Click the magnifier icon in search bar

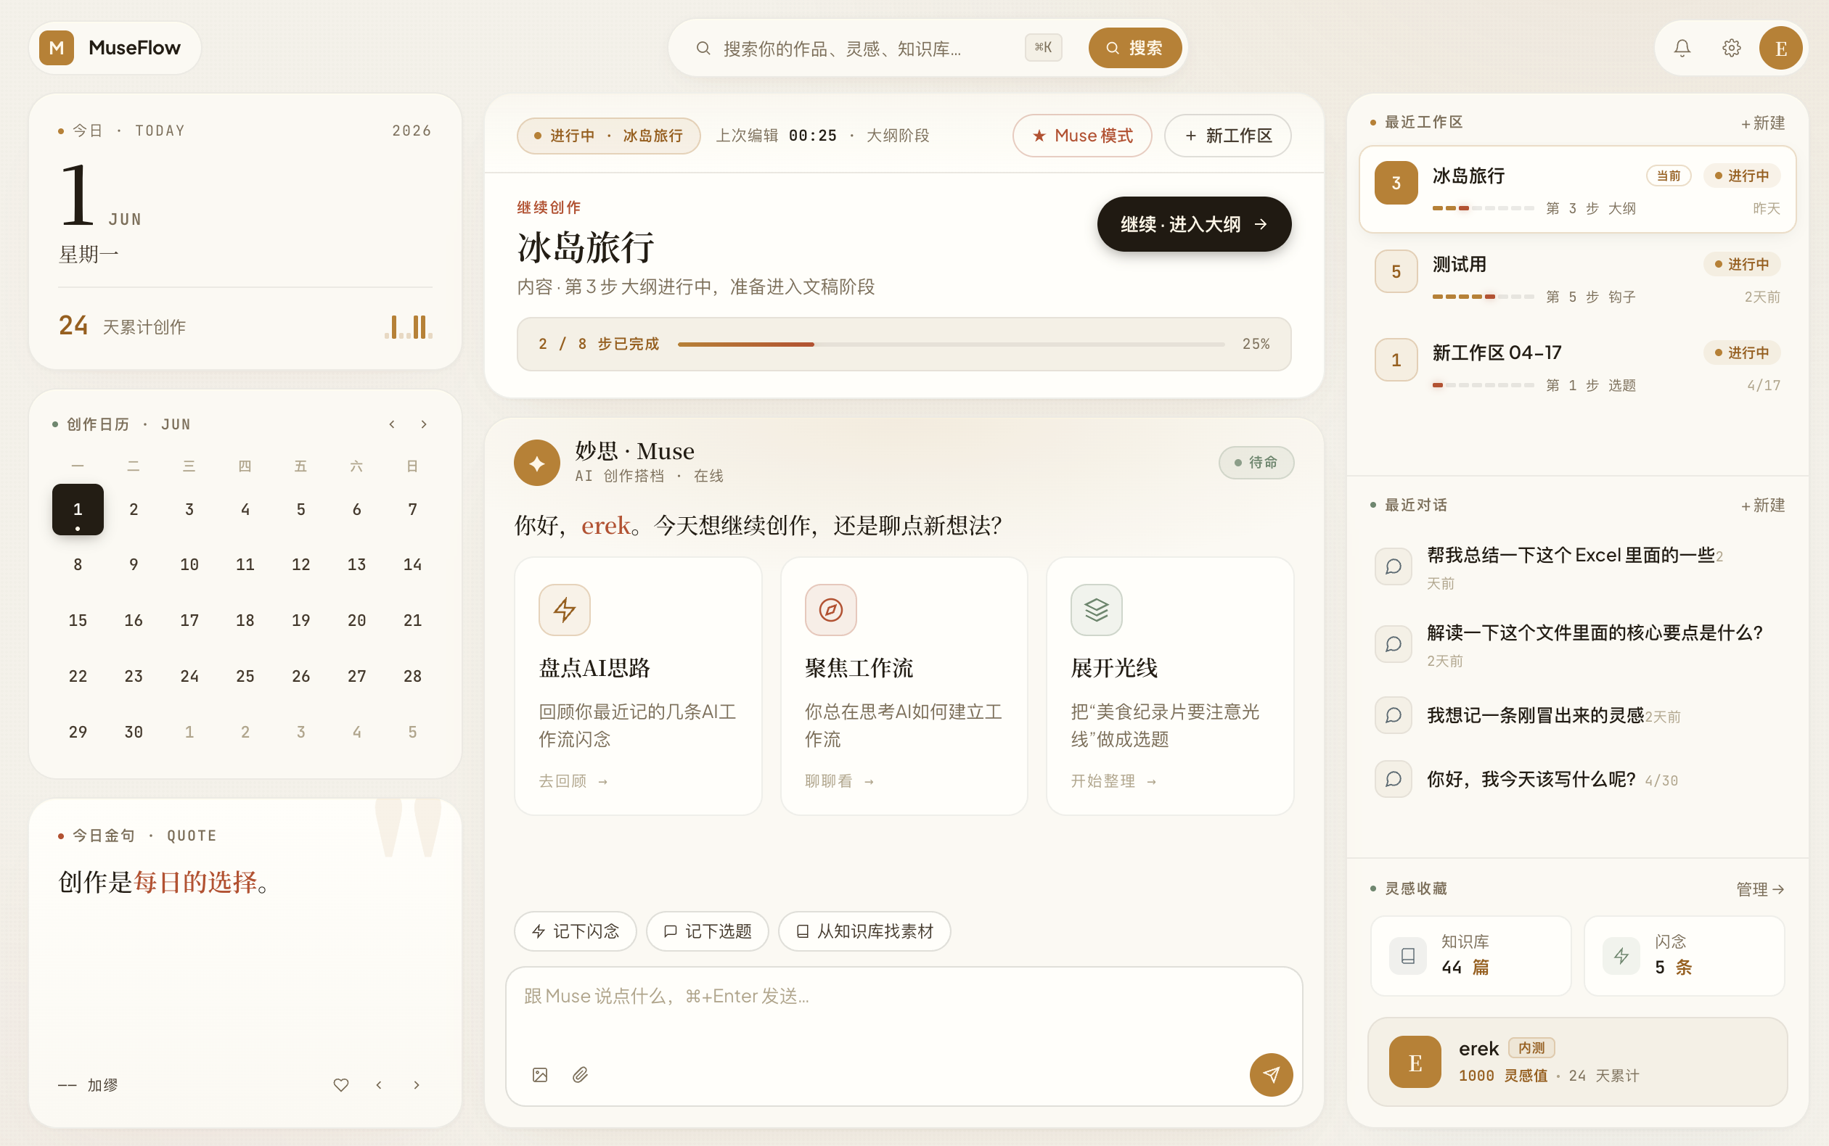click(x=703, y=49)
